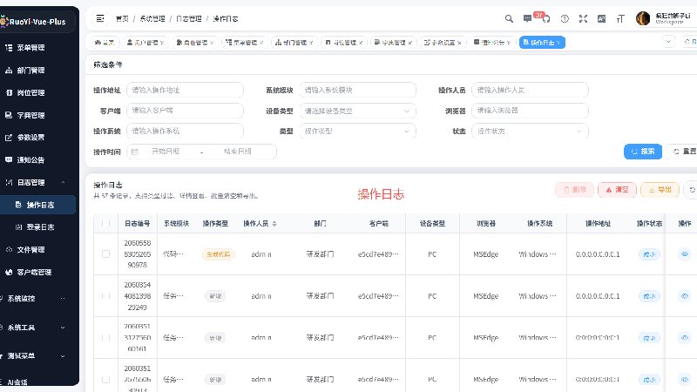
Task: Click the 结束日期 end date field
Action: click(238, 152)
